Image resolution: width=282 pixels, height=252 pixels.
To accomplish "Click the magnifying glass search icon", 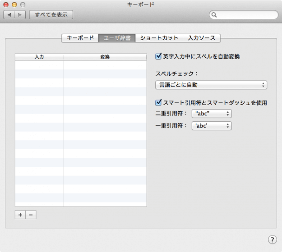I will coord(215,15).
